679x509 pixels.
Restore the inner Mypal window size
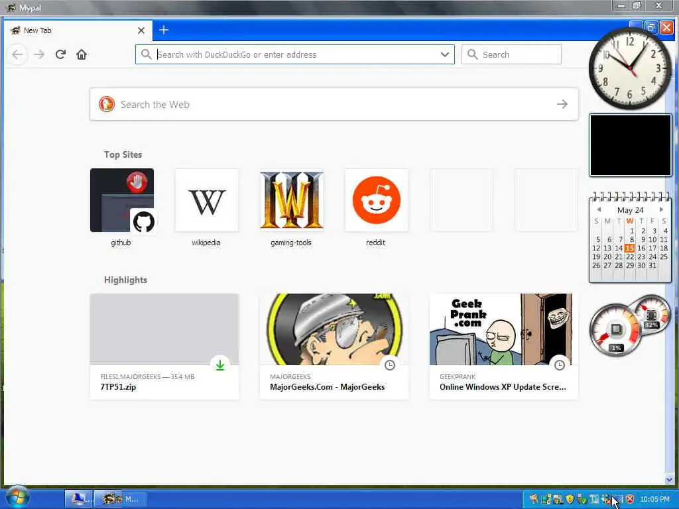coord(651,28)
